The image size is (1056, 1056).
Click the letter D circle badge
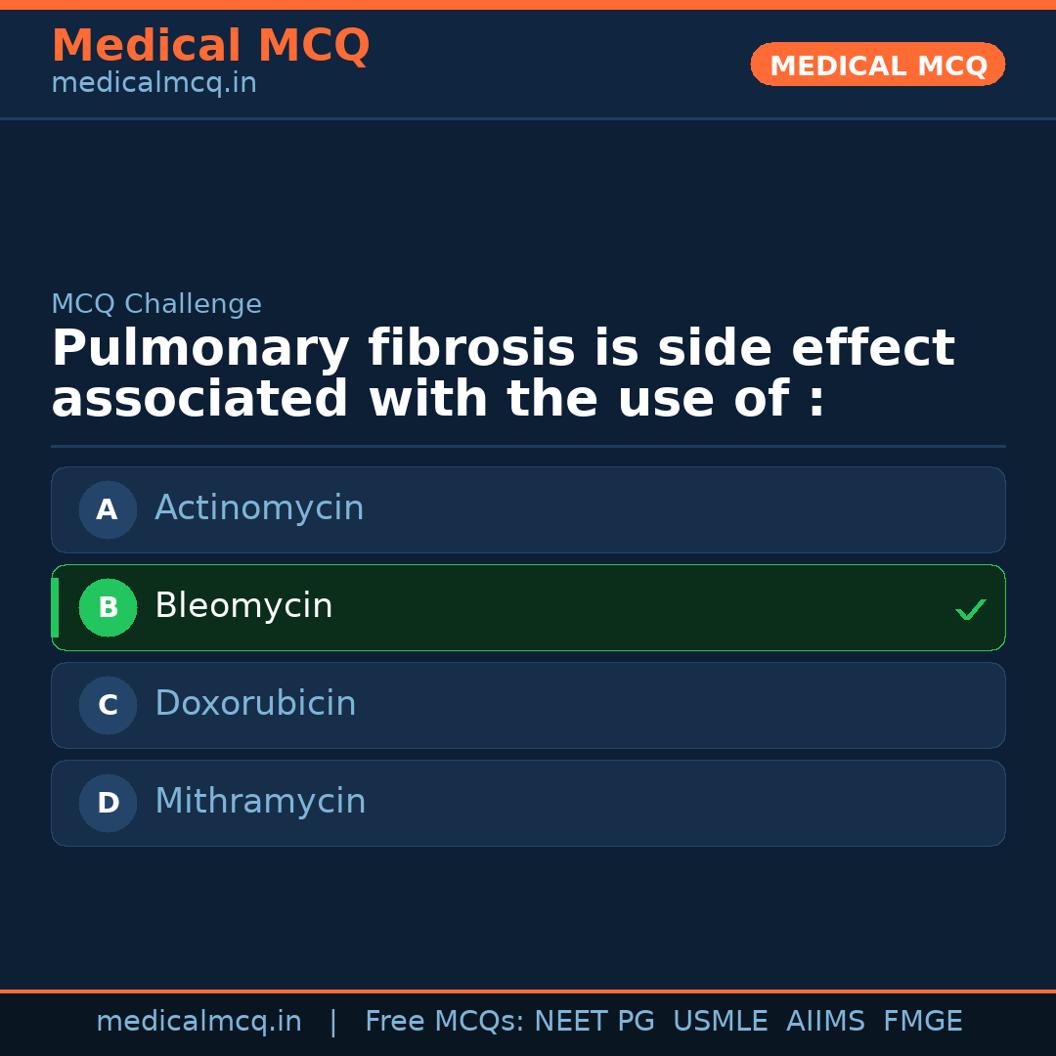[x=108, y=803]
